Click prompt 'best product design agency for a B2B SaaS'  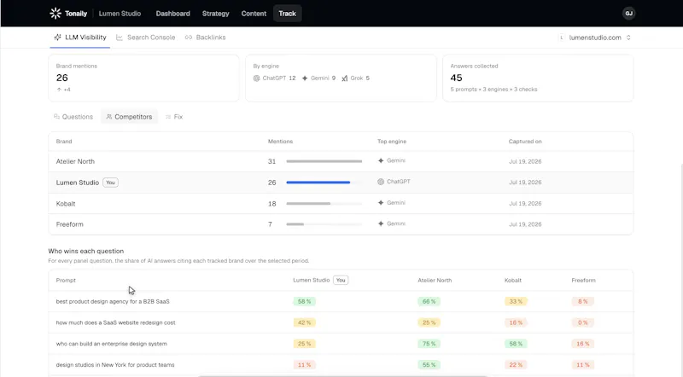coord(113,301)
